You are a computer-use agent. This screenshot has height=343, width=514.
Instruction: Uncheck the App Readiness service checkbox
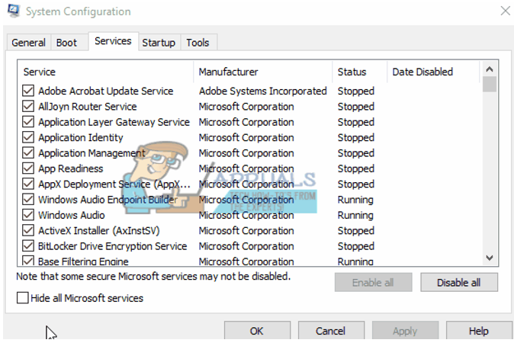29,168
